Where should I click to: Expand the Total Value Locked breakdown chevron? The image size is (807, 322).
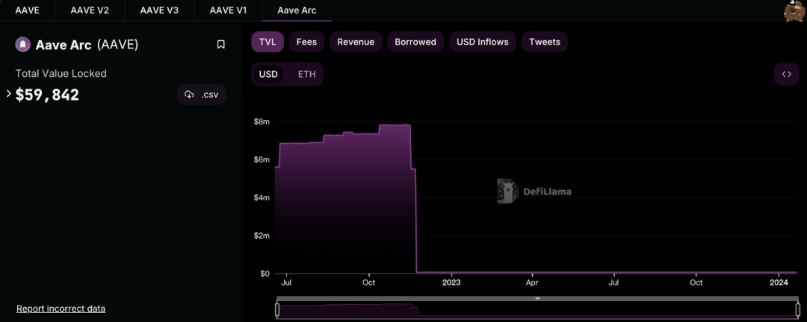click(9, 93)
